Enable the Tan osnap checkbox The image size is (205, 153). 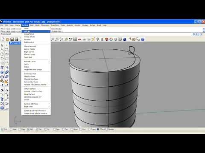(63, 129)
